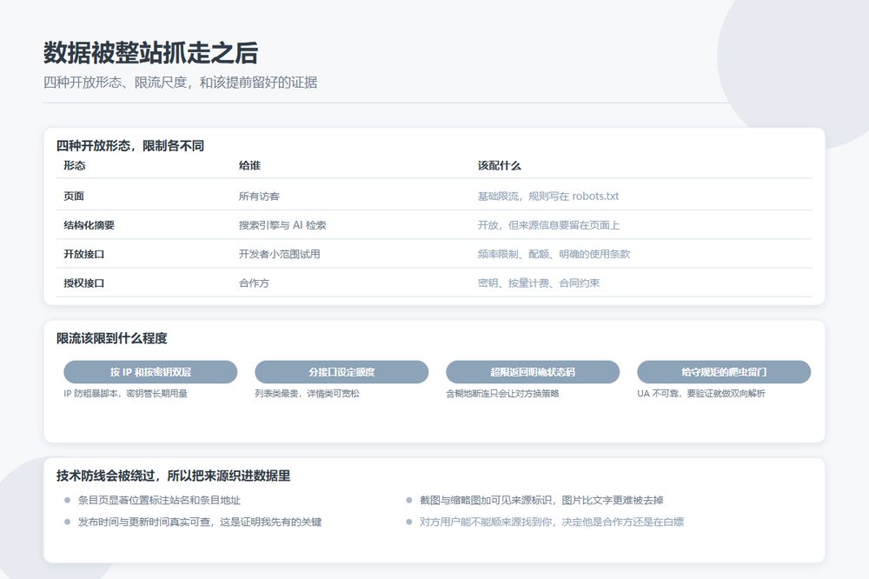
Task: Click the cell mentioning robots.txt
Action: pyautogui.click(x=548, y=196)
